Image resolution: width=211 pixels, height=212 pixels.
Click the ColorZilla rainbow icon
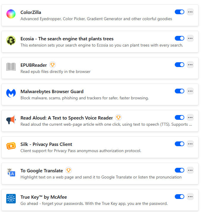[11, 14]
